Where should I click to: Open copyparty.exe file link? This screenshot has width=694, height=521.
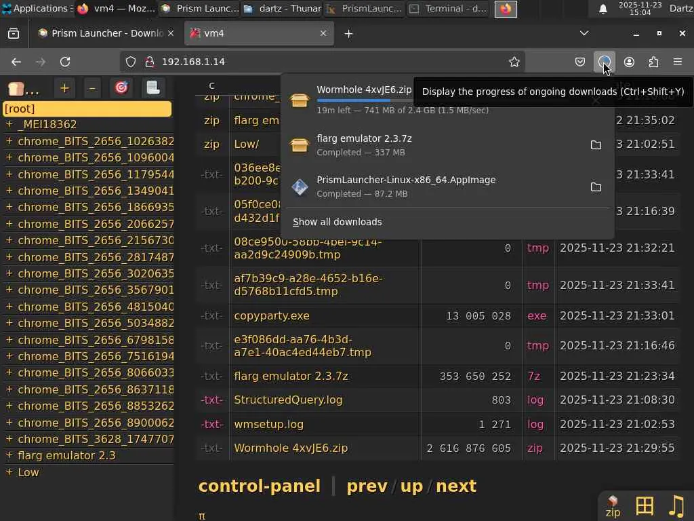click(x=272, y=316)
